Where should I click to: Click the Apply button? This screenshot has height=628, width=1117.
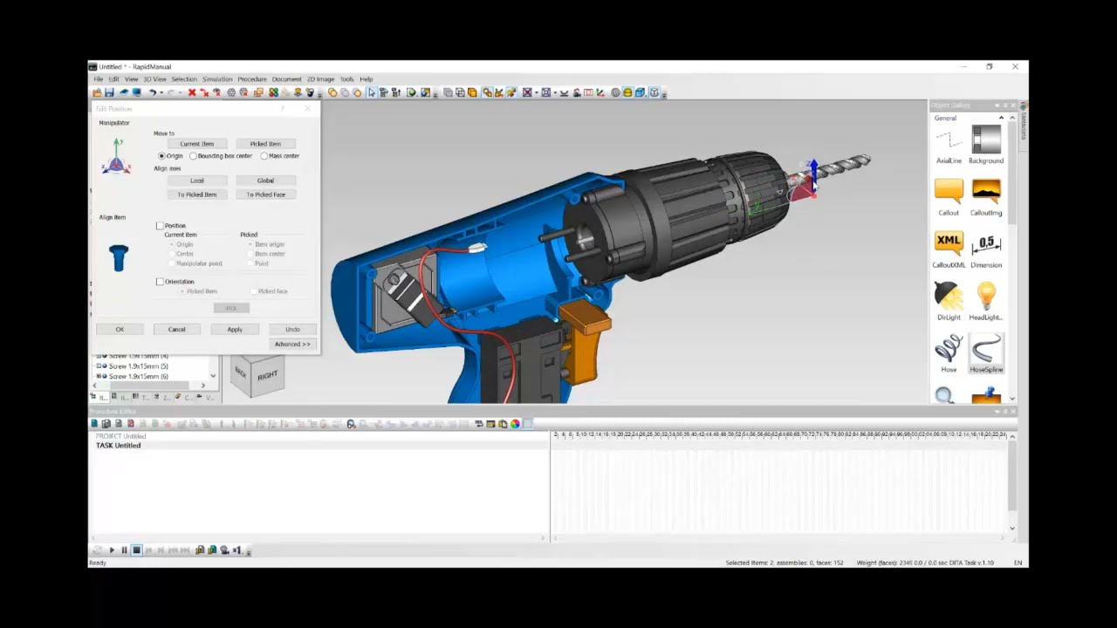235,330
